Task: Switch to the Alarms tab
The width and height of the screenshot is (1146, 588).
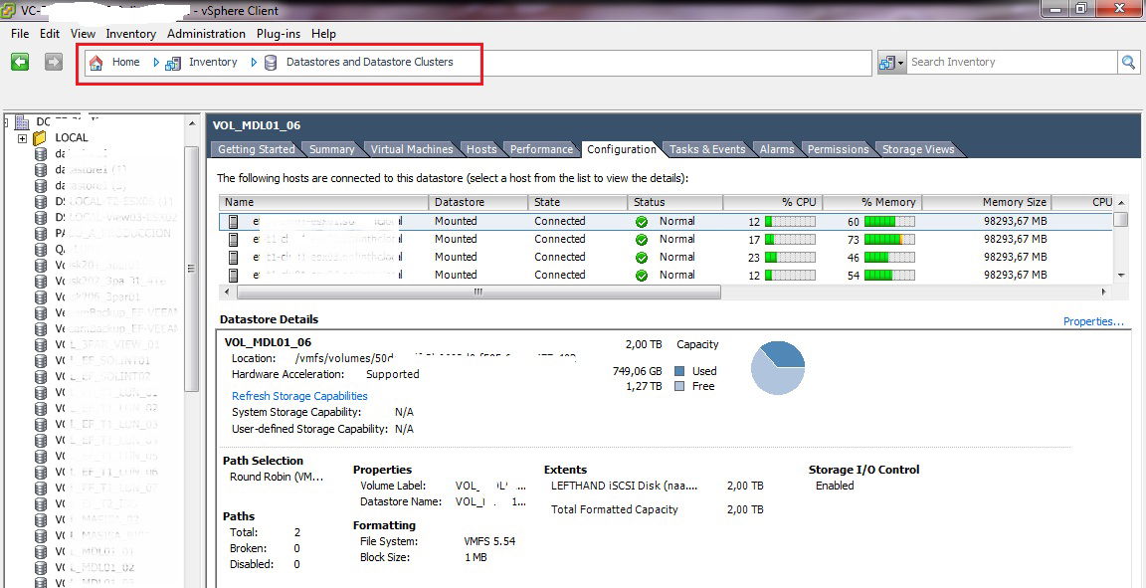Action: (x=777, y=150)
